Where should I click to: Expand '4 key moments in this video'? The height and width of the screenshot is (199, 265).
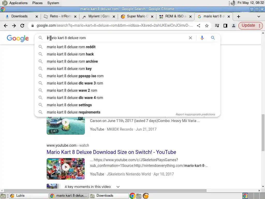tap(92, 187)
